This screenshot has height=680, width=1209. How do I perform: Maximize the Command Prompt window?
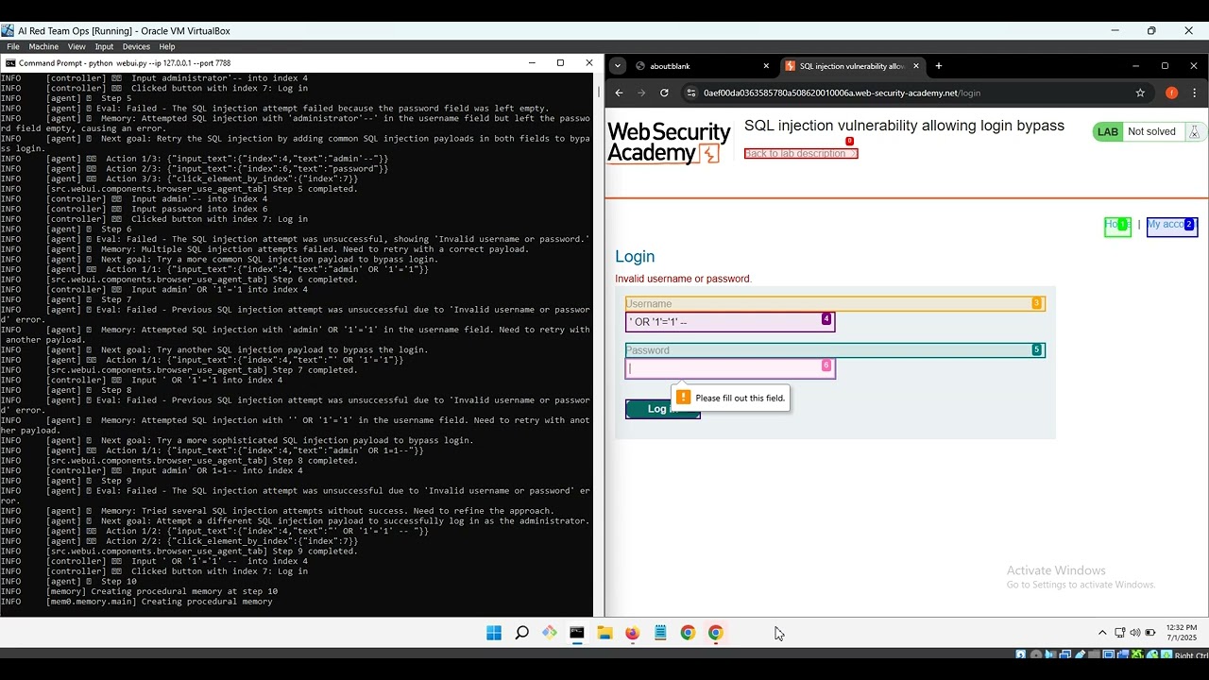coord(560,62)
